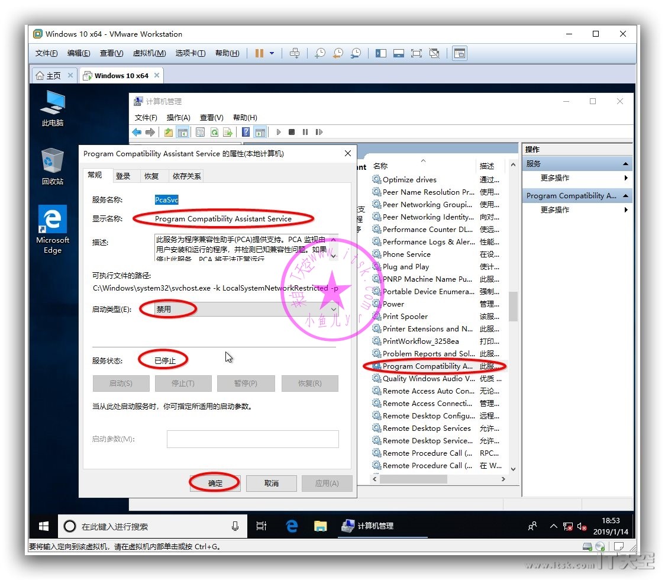This screenshot has width=665, height=580.
Task: Click the pause service toolbar icon
Action: pyautogui.click(x=305, y=133)
